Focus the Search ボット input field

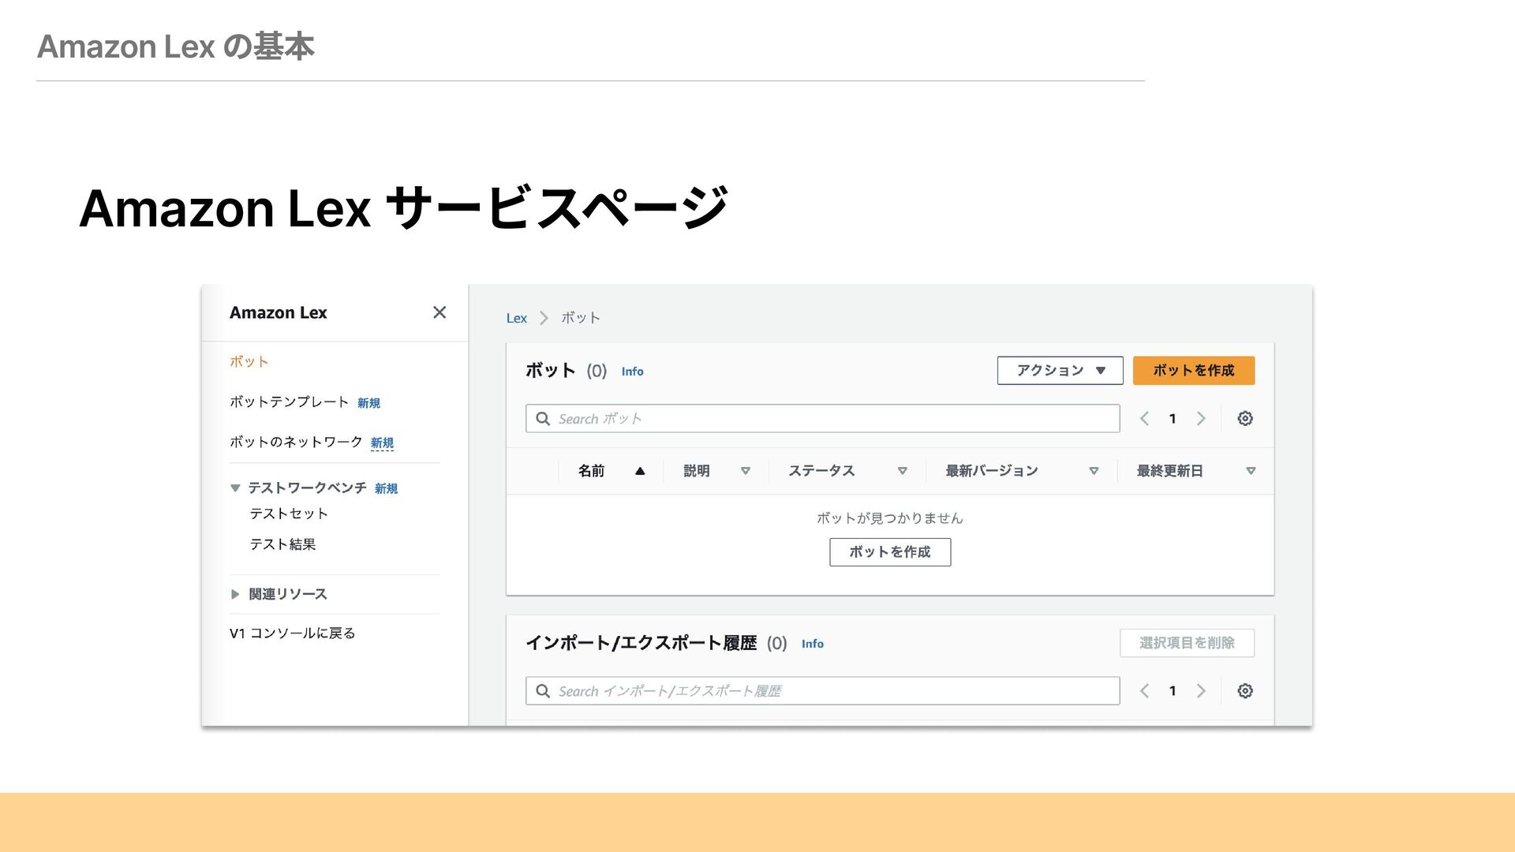822,418
